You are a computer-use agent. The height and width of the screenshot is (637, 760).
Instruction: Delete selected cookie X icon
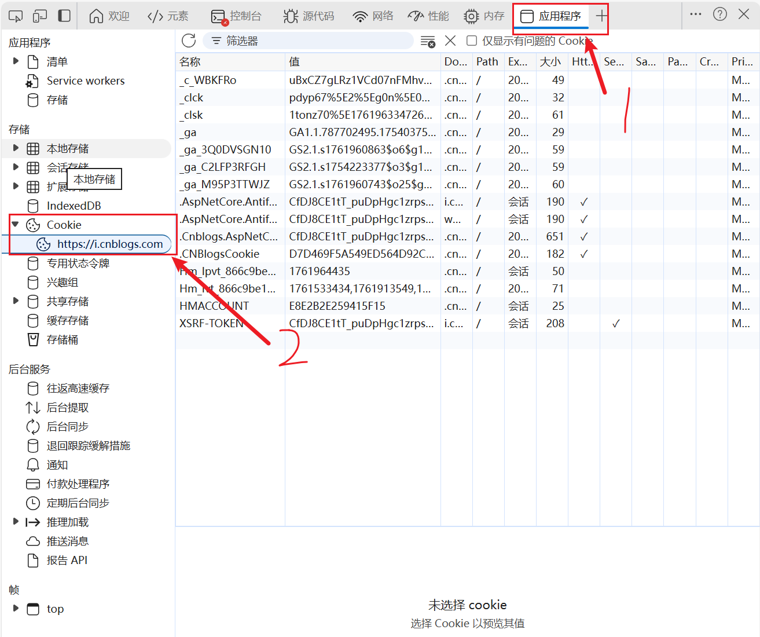450,41
